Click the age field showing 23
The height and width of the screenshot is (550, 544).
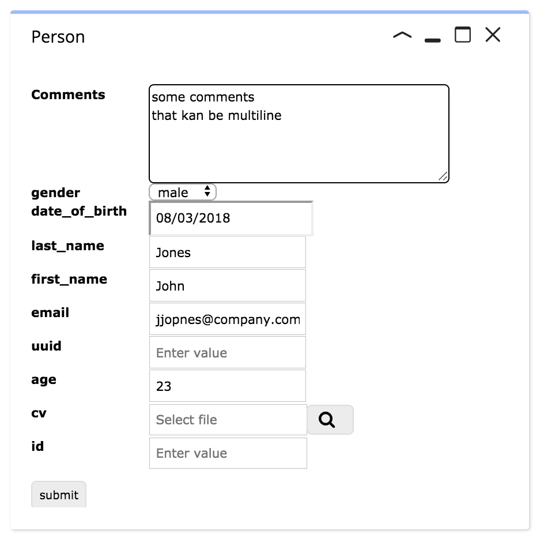[228, 386]
